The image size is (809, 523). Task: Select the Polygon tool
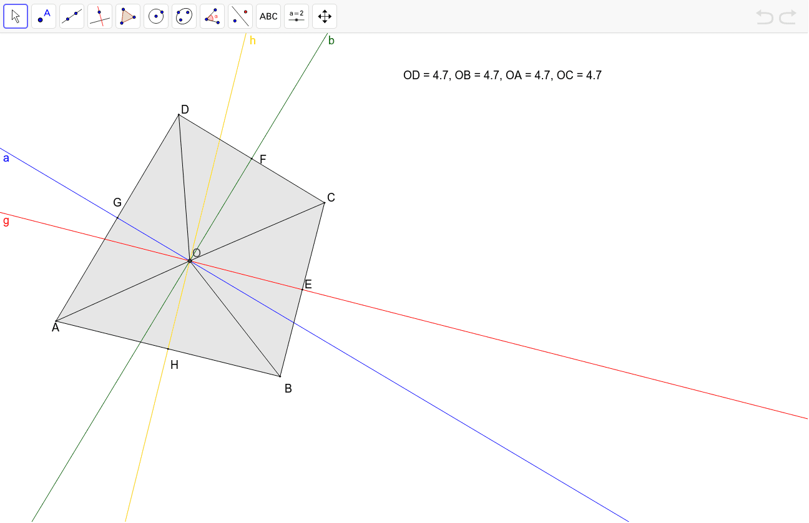point(128,16)
